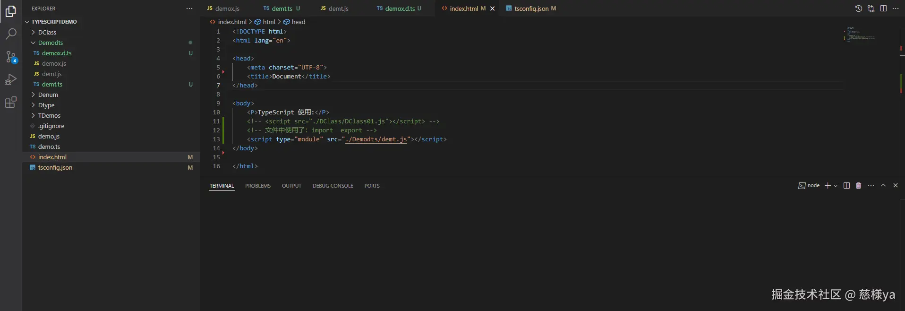Open terminal launch profile dropdown arrow
The width and height of the screenshot is (905, 311).
coord(836,186)
